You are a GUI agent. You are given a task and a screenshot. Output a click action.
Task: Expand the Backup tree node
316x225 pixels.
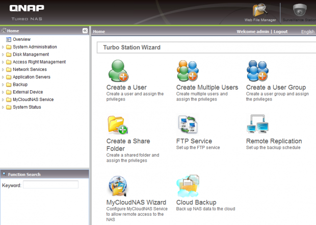3,85
